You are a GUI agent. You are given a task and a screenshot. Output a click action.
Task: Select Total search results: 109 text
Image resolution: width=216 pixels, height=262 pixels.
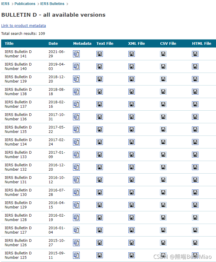click(x=23, y=33)
